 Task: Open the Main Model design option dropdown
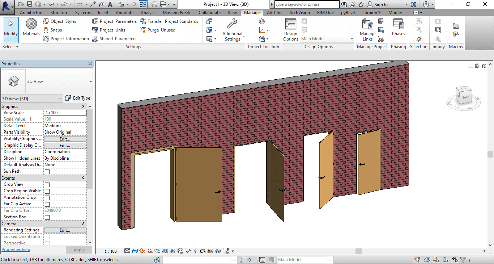tap(327, 39)
